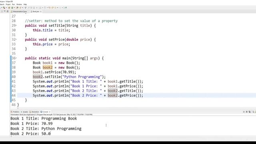Click console output "Book 1 Title: Programming Book"
The width and height of the screenshot is (256, 144).
(44, 118)
